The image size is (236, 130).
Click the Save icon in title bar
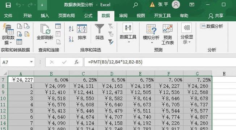[x=8, y=5]
